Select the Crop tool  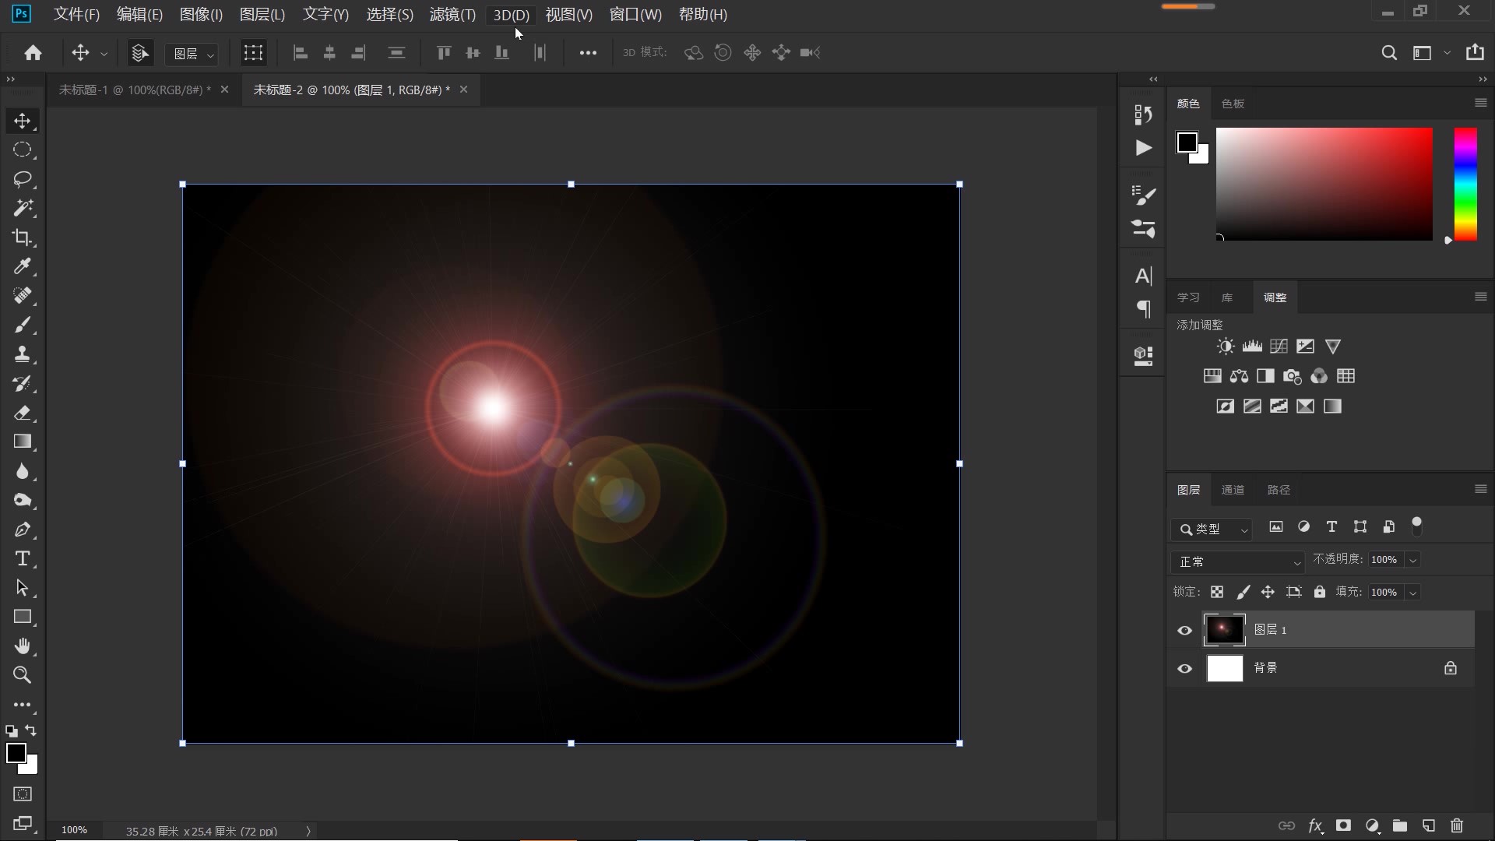(22, 238)
